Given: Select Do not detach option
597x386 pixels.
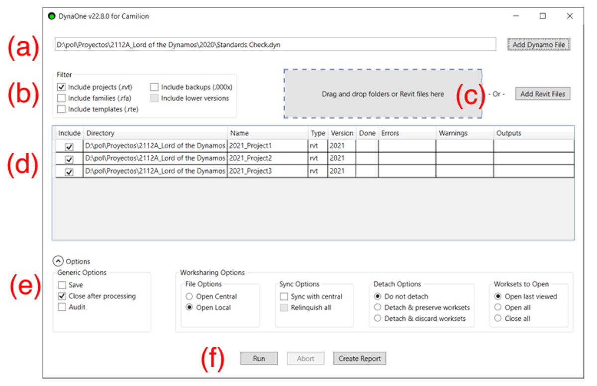Looking at the screenshot, I should coord(378,296).
